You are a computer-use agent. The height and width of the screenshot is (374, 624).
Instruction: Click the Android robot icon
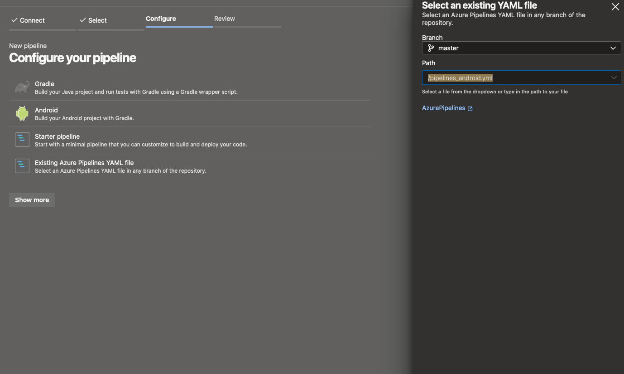pos(22,113)
